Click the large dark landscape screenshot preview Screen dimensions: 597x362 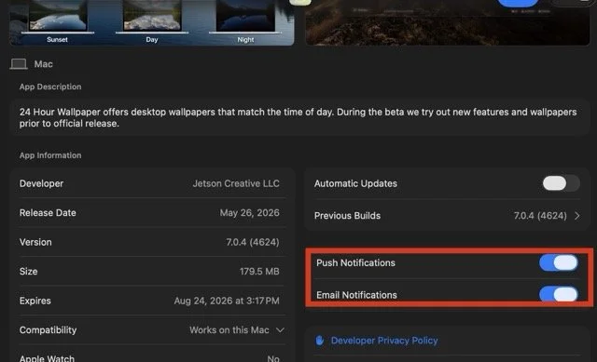pyautogui.click(x=448, y=22)
